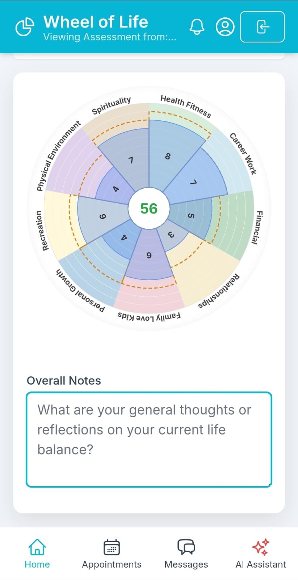The image size is (298, 580).
Task: Select the Health Fitness wheel segment
Action: [168, 156]
